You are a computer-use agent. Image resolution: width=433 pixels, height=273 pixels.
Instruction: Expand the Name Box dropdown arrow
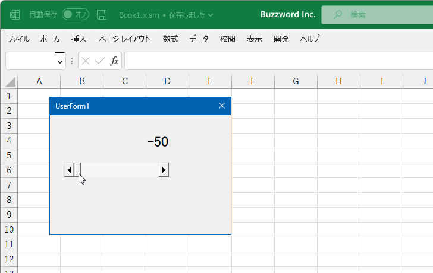pyautogui.click(x=60, y=62)
